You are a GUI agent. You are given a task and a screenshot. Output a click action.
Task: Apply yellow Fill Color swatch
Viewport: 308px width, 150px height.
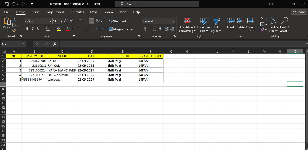59,29
